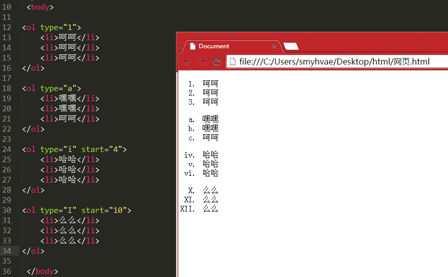The image size is (448, 277).
Task: Click the file favicon on the Document tab
Action: (193, 46)
